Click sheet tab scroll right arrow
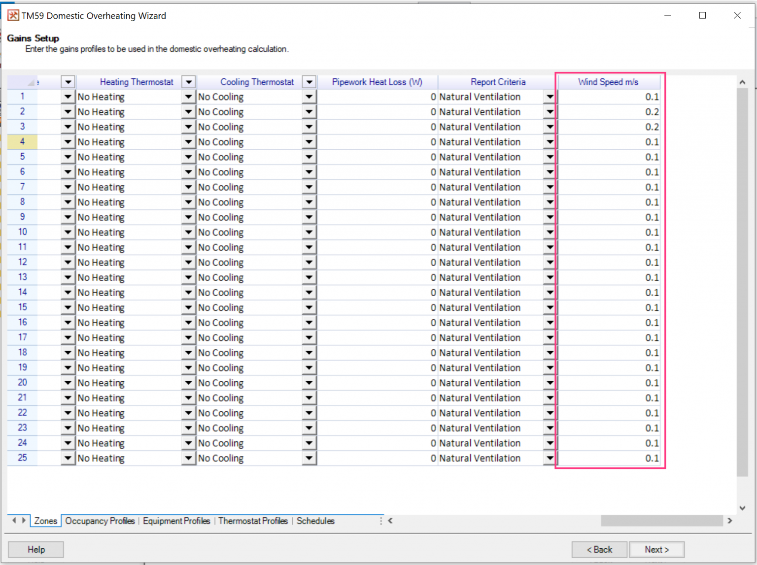This screenshot has height=565, width=757. tap(24, 521)
